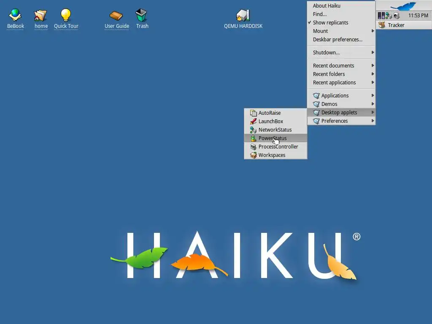The width and height of the screenshot is (432, 324).
Task: Expand the Desktop applets folder item
Action: point(341,112)
